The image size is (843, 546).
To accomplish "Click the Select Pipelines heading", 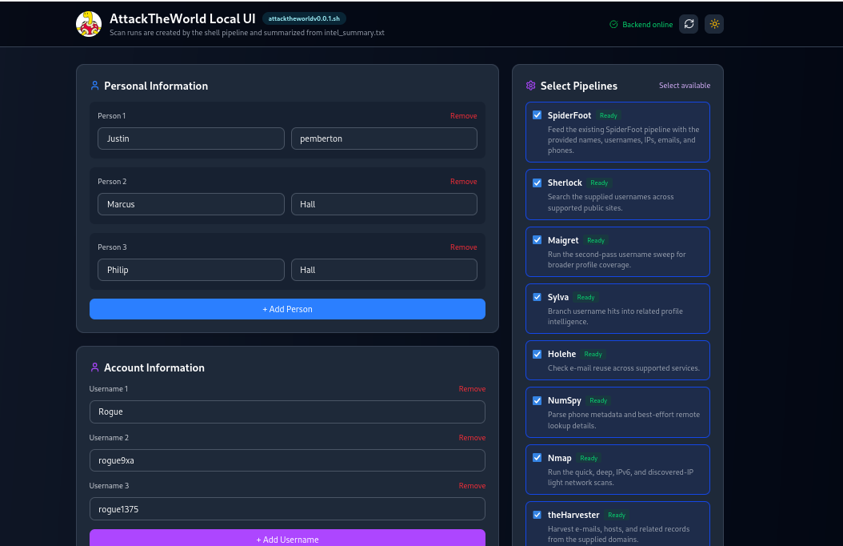I will click(x=578, y=86).
